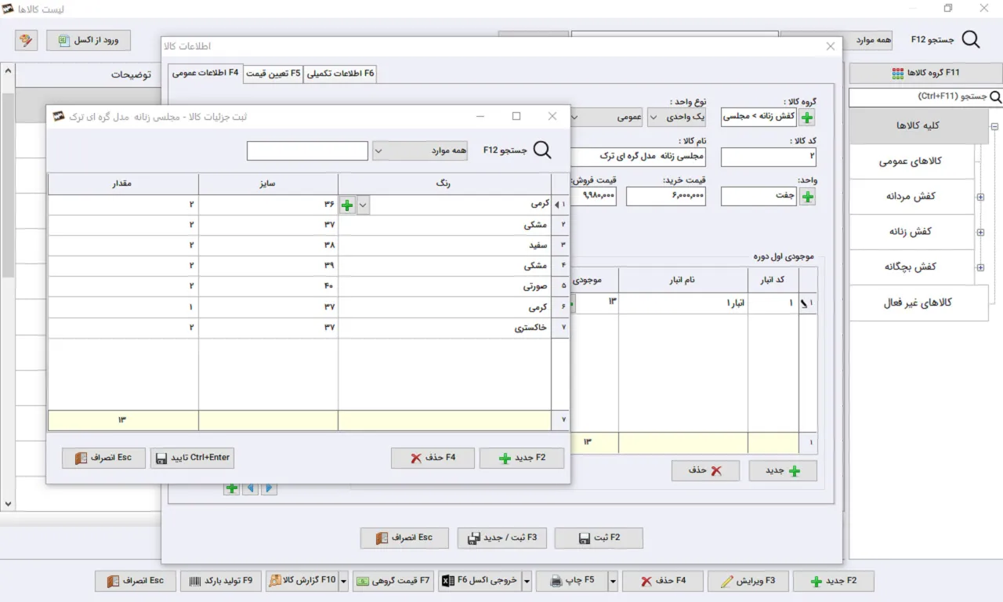Click the green plus beside گروه کالا field
The width and height of the screenshot is (1003, 602).
point(808,117)
